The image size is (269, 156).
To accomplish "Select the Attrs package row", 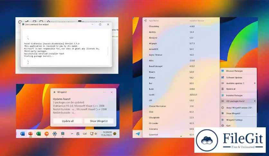I will [x=181, y=61].
